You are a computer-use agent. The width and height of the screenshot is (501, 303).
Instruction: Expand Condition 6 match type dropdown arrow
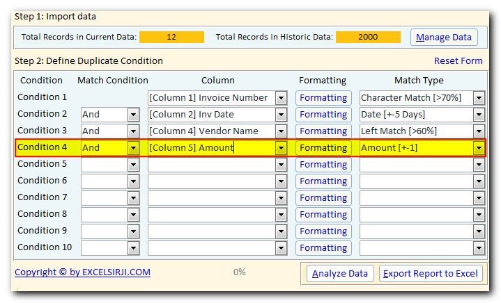(479, 181)
